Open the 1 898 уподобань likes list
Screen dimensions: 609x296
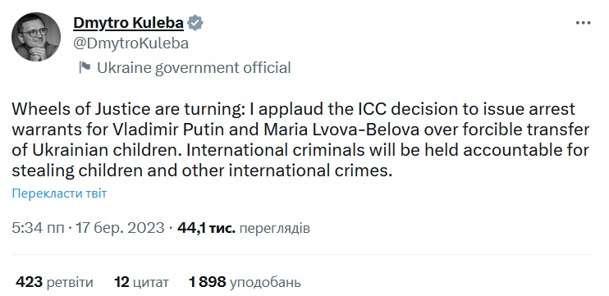click(x=245, y=282)
